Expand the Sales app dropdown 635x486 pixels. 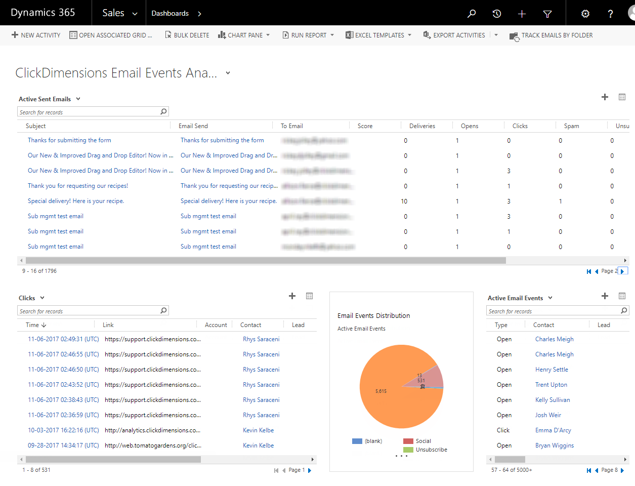135,14
